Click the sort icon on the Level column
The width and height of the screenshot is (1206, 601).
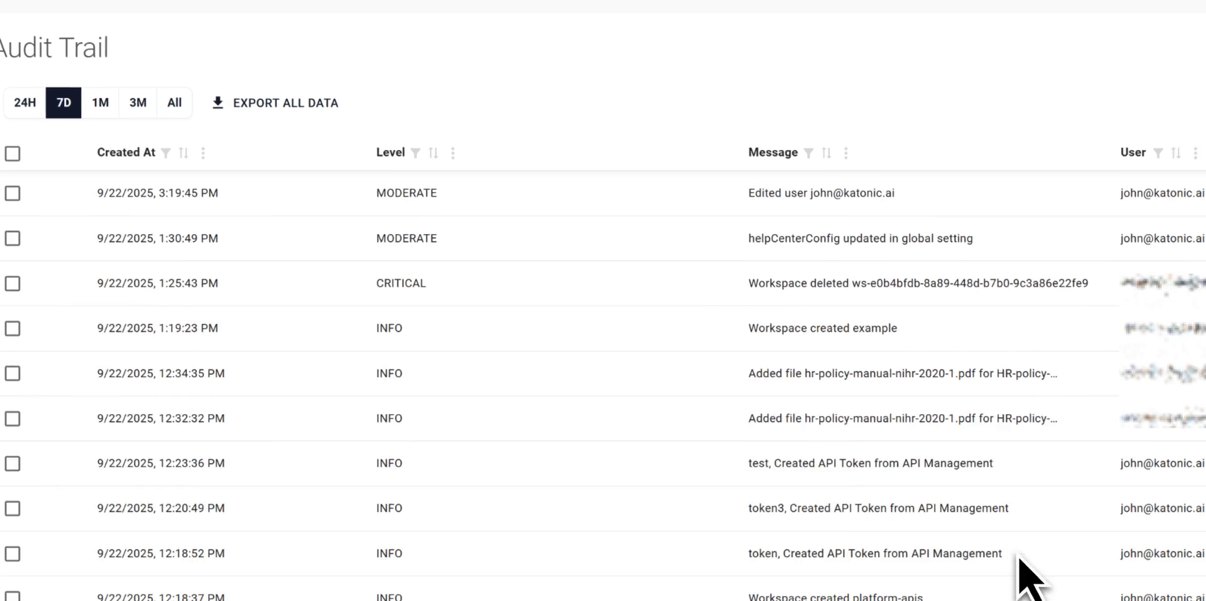click(433, 152)
